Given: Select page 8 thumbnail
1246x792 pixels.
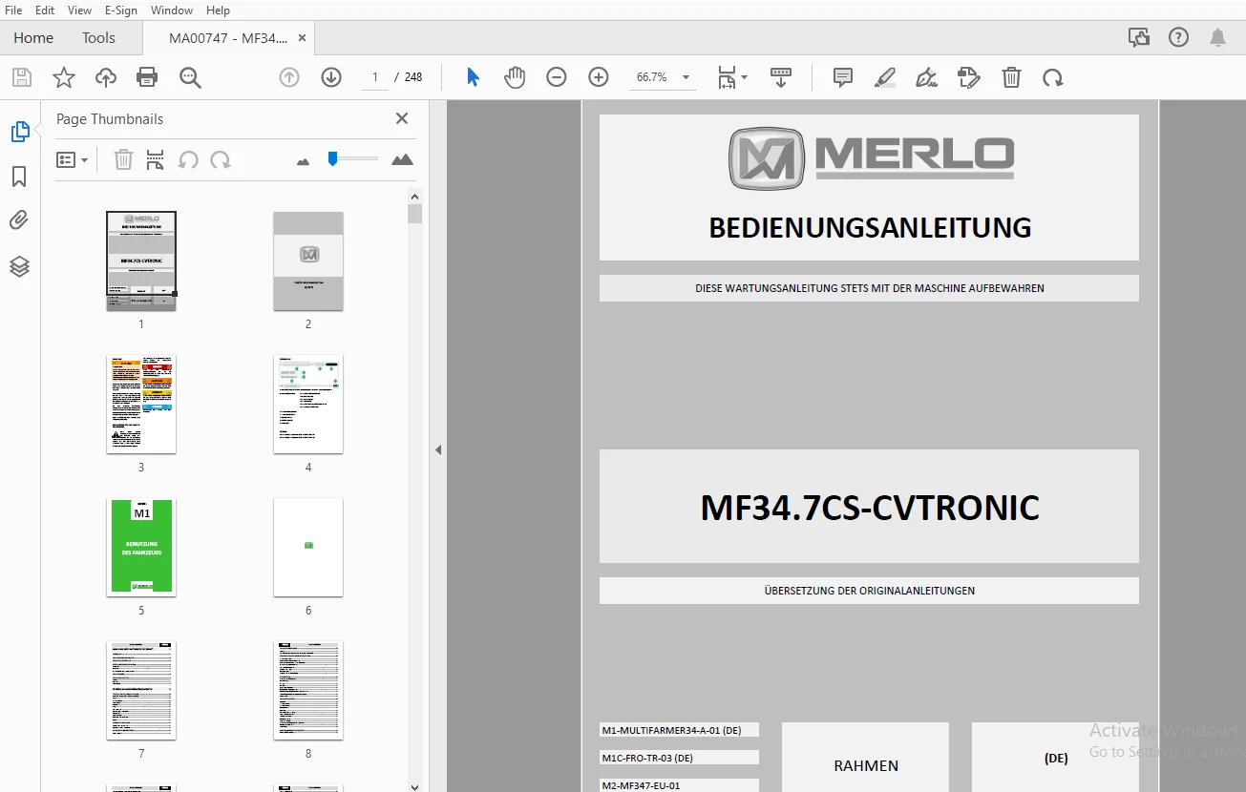Looking at the screenshot, I should (x=308, y=690).
